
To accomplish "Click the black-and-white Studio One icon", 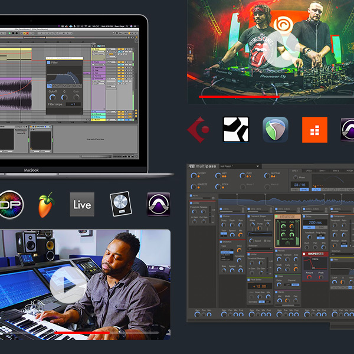I will (x=235, y=130).
